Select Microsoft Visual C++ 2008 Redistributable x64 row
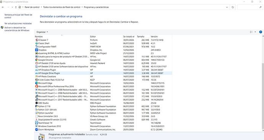This screenshot has height=140, width=264. pyautogui.click(x=103, y=90)
